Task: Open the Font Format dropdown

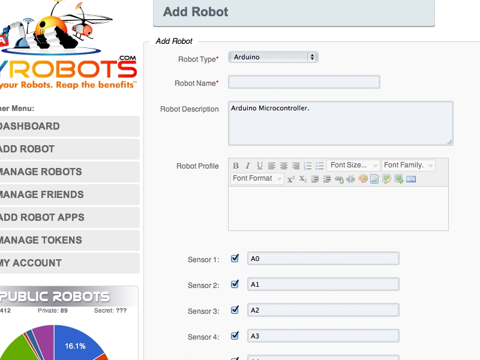Action: tap(257, 178)
